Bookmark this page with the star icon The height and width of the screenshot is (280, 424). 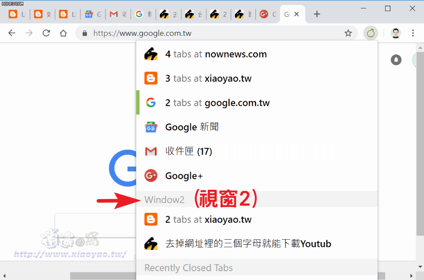348,33
